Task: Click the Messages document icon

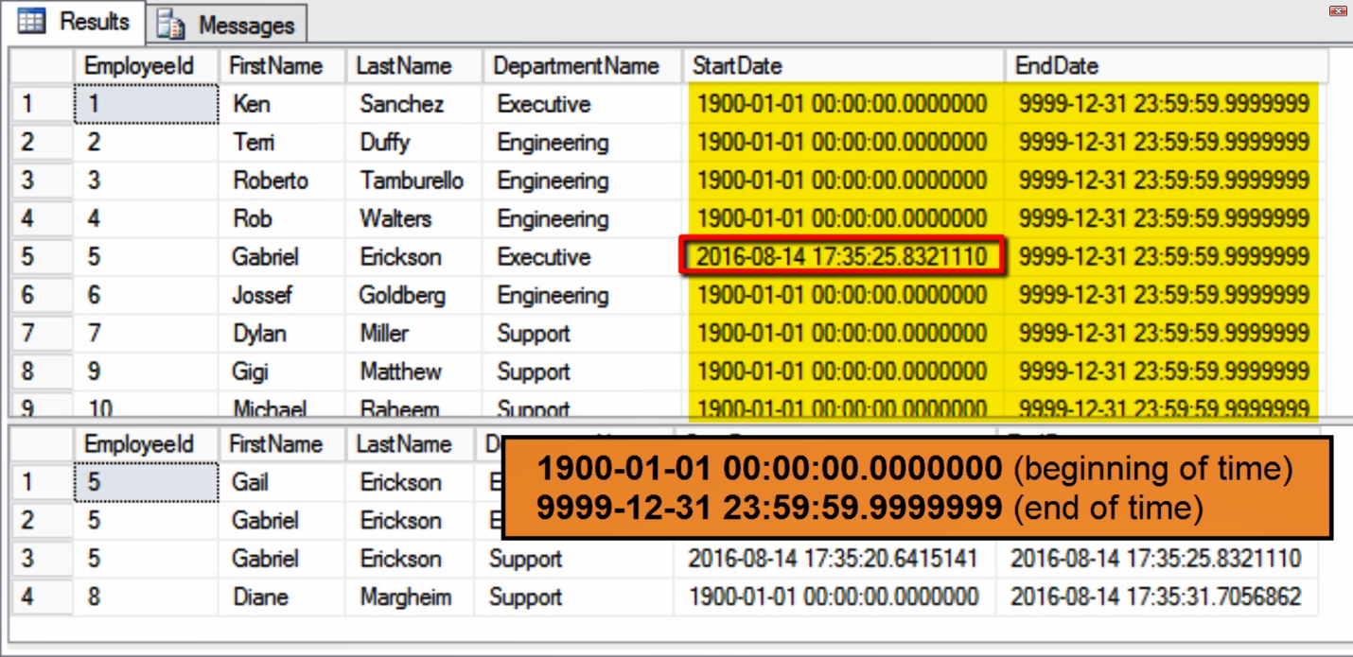Action: pyautogui.click(x=170, y=25)
